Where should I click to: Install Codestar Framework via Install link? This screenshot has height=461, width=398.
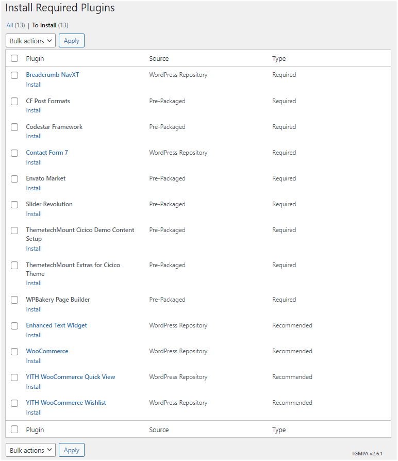point(34,137)
